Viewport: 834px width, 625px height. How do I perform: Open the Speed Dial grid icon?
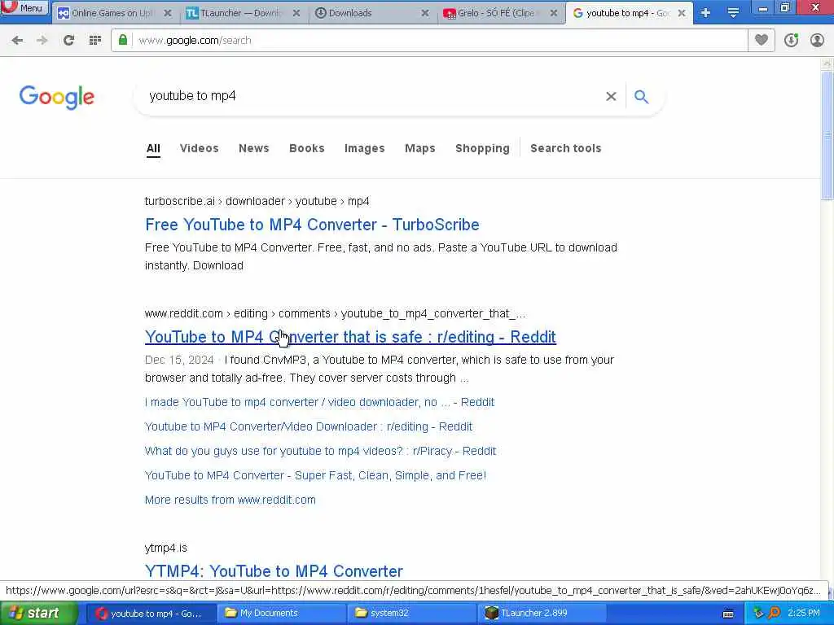(95, 41)
